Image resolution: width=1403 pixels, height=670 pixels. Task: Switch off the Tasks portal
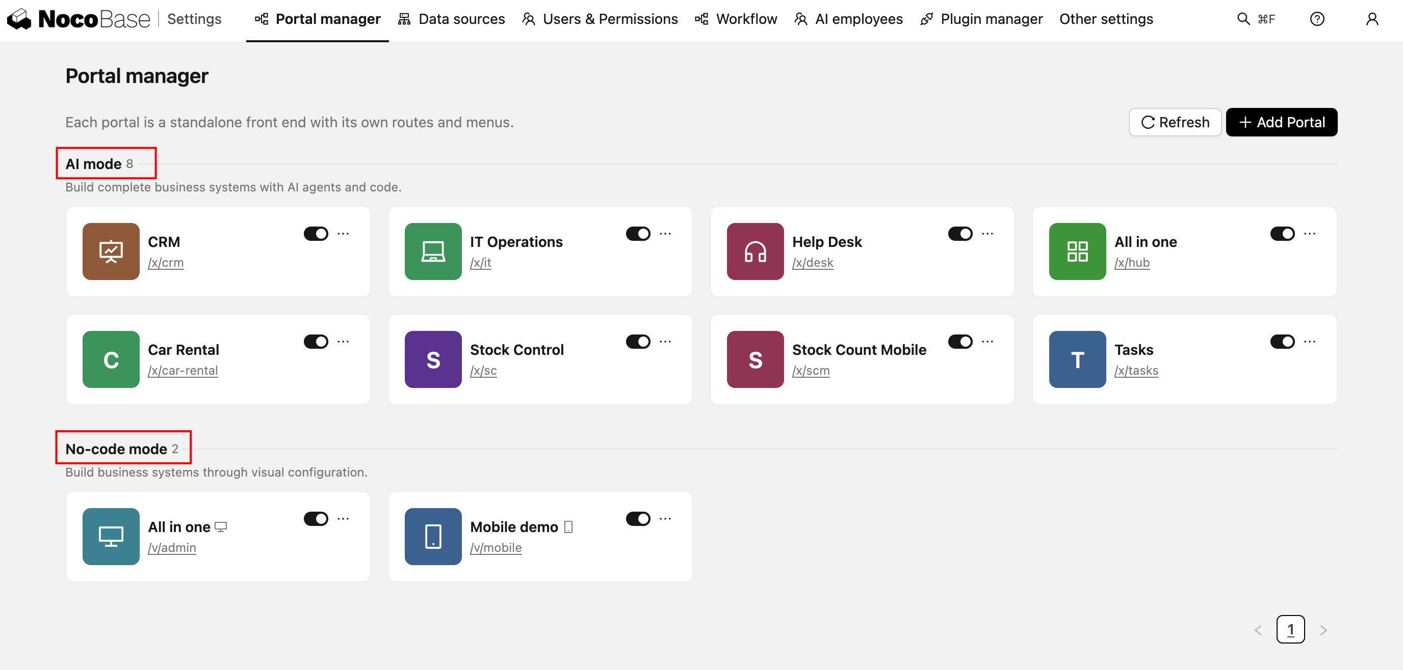point(1283,342)
